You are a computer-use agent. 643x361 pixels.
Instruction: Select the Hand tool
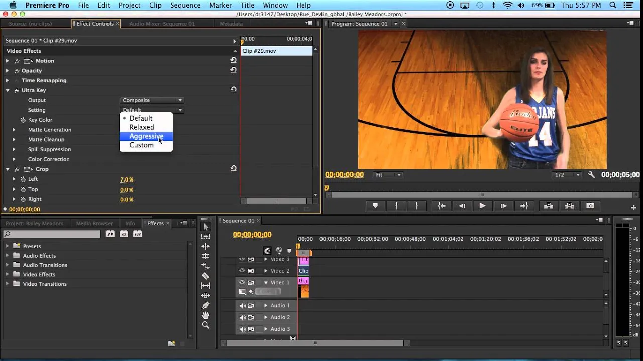[206, 315]
